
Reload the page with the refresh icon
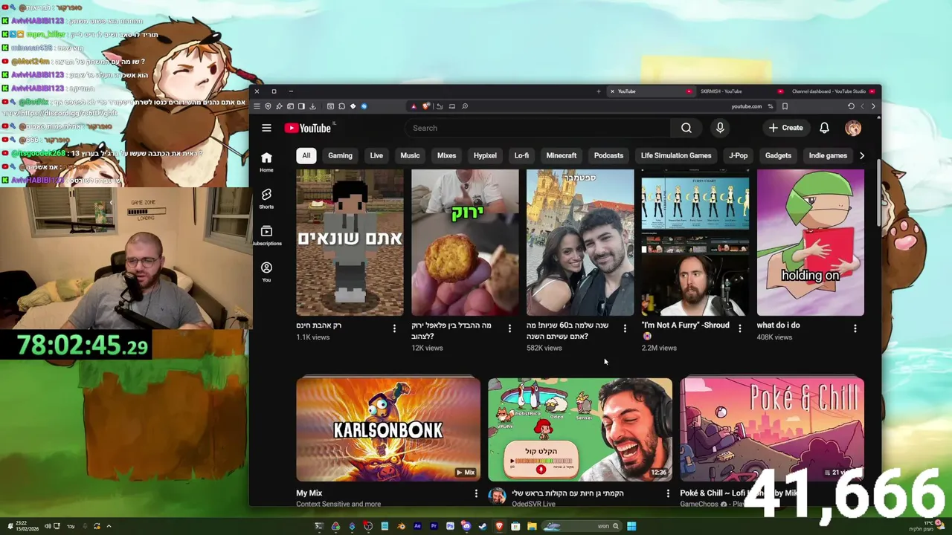coord(851,106)
